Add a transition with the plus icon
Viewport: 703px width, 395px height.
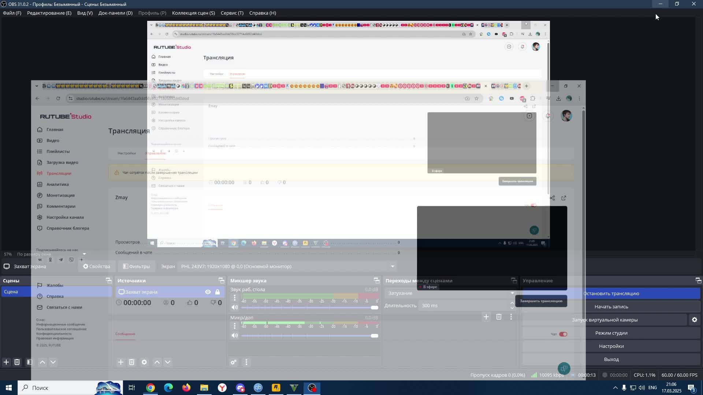coord(486,317)
